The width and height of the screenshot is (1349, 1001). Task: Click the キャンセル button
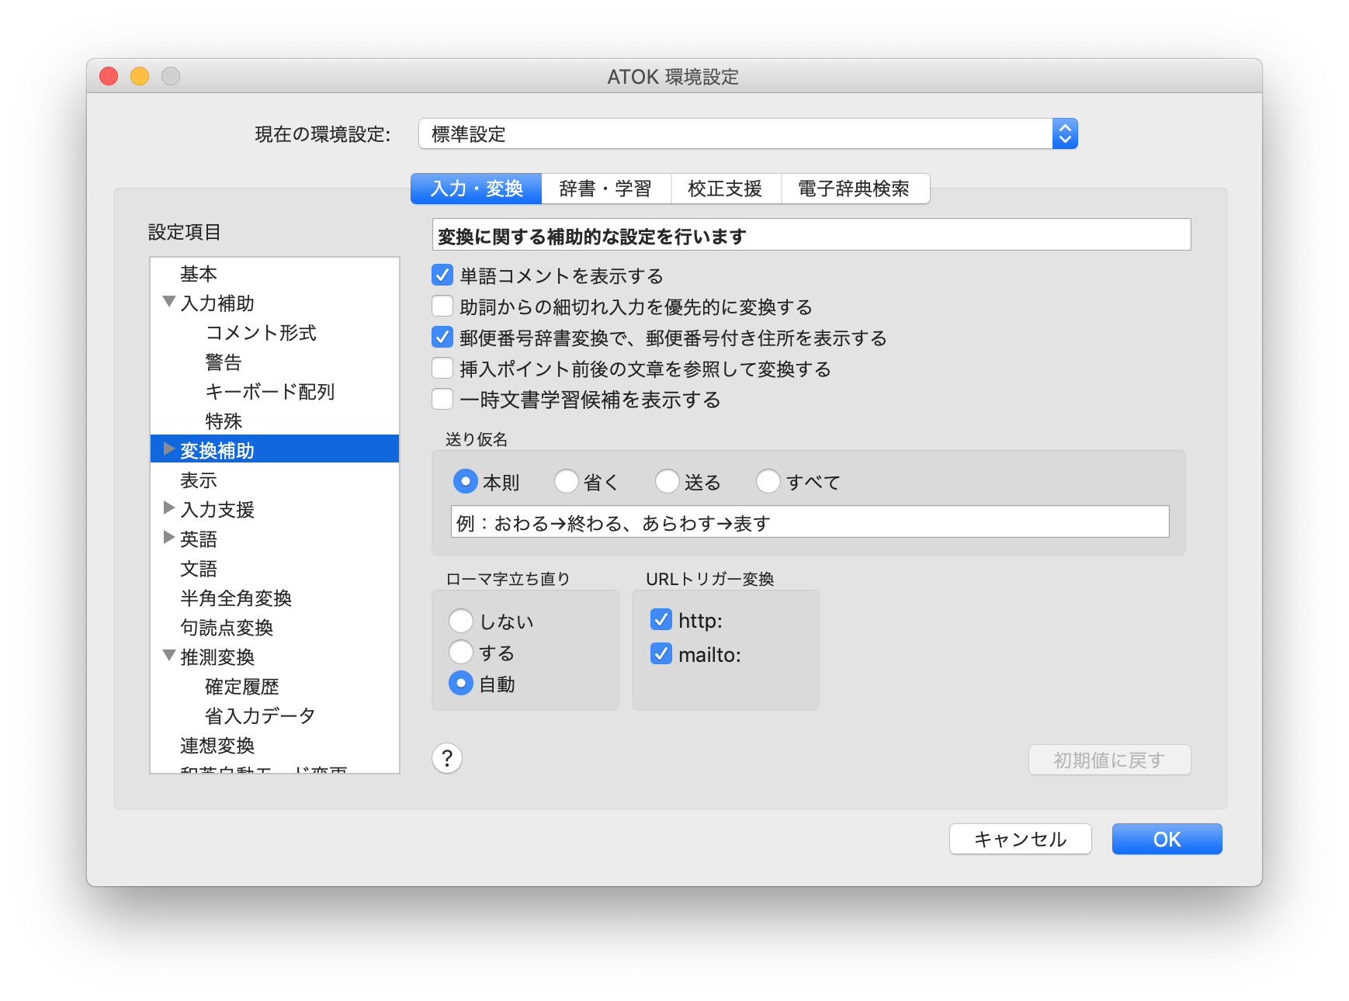[1020, 839]
